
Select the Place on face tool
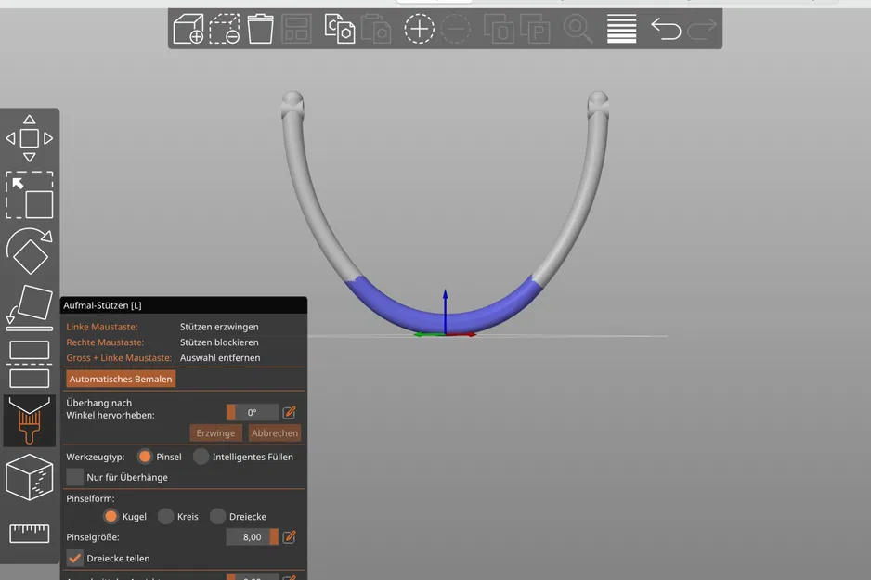coord(30,308)
